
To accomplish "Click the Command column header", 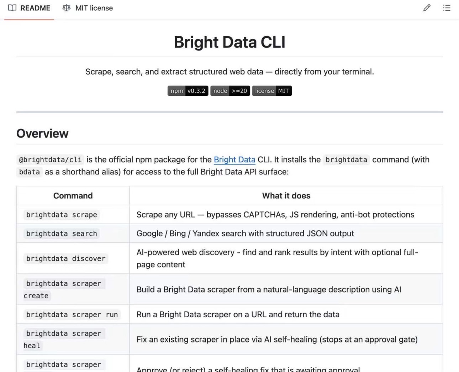I will click(73, 196).
